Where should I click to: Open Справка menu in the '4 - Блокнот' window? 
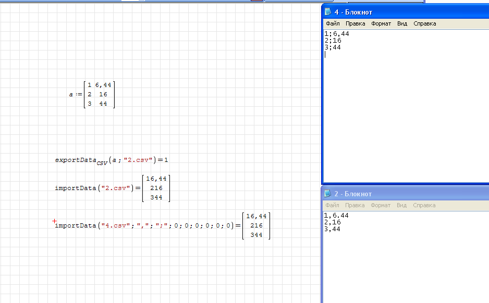click(x=424, y=23)
